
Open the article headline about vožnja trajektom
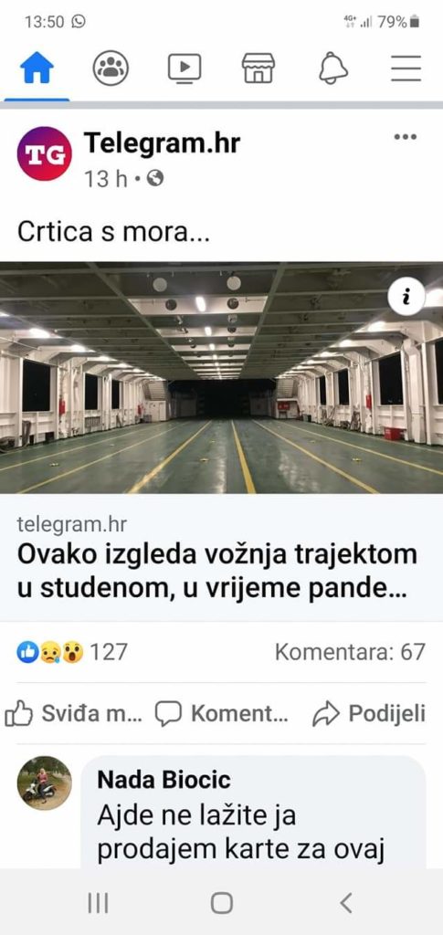click(217, 572)
